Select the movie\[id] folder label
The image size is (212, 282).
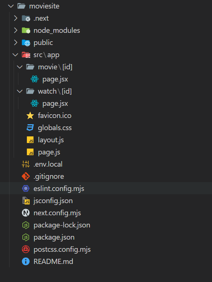55,67
